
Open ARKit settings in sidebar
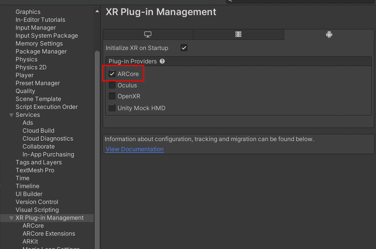click(30, 241)
